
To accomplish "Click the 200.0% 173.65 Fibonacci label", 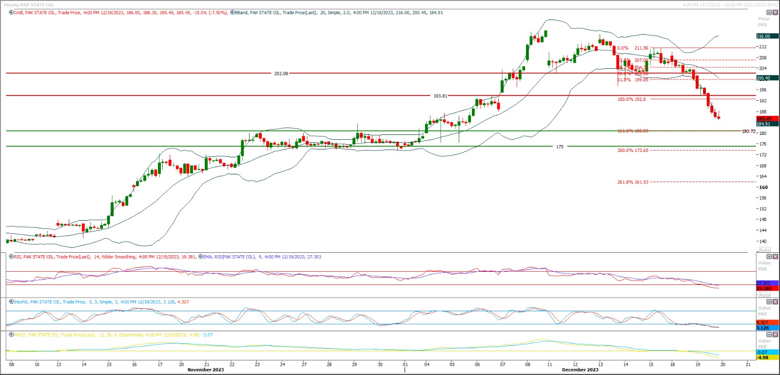I will 633,150.
